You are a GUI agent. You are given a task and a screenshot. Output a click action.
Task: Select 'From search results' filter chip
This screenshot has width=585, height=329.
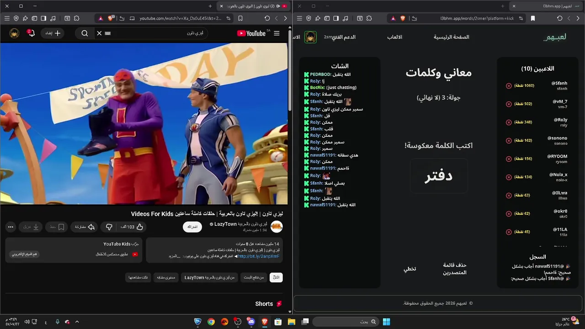(253, 277)
